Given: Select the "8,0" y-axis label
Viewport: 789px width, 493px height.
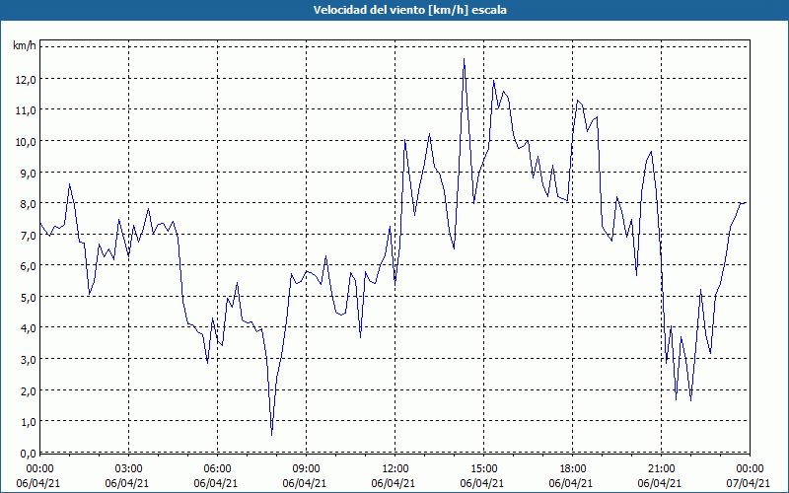Looking at the screenshot, I should [x=28, y=204].
